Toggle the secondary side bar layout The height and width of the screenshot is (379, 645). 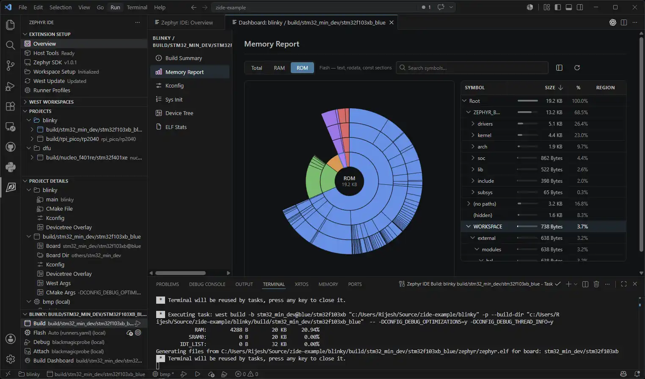(x=580, y=7)
